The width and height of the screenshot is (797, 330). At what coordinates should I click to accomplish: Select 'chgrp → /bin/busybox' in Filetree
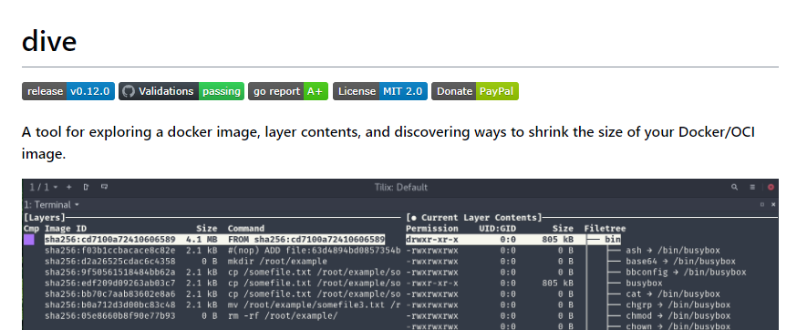pos(678,305)
